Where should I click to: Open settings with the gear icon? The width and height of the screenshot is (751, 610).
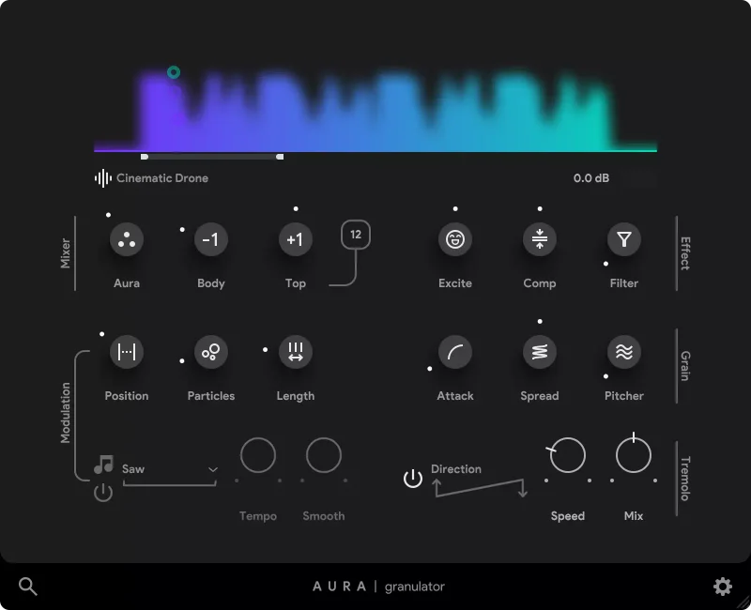[x=723, y=586]
